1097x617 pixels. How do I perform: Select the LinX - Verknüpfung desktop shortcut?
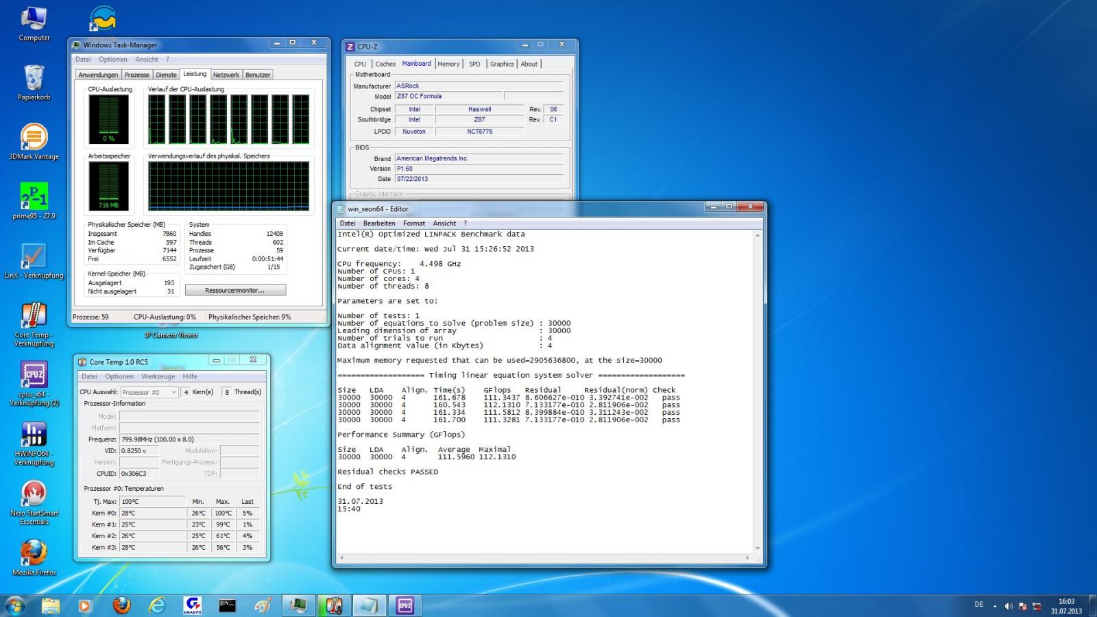pyautogui.click(x=34, y=261)
